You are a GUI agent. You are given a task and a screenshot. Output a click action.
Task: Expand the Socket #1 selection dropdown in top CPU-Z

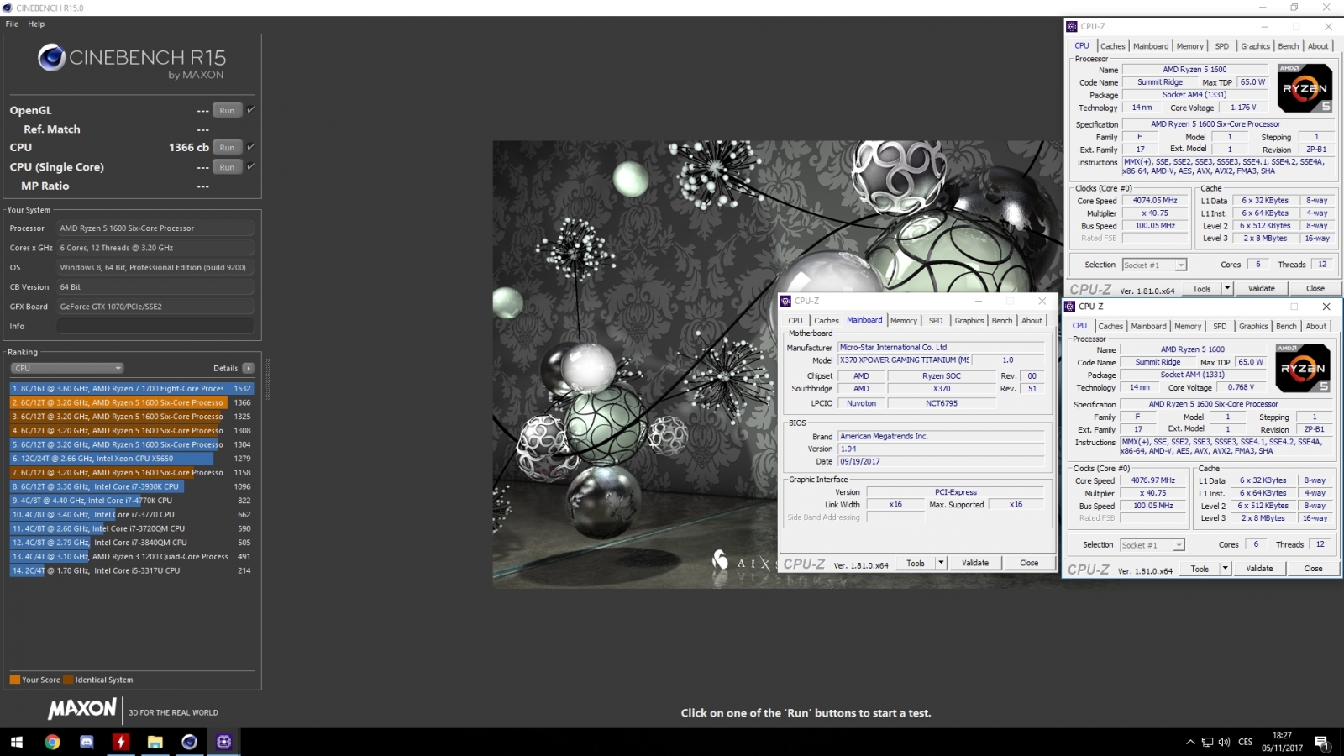[1180, 265]
